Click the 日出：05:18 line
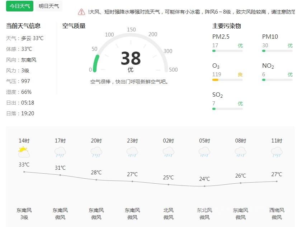 [20, 103]
